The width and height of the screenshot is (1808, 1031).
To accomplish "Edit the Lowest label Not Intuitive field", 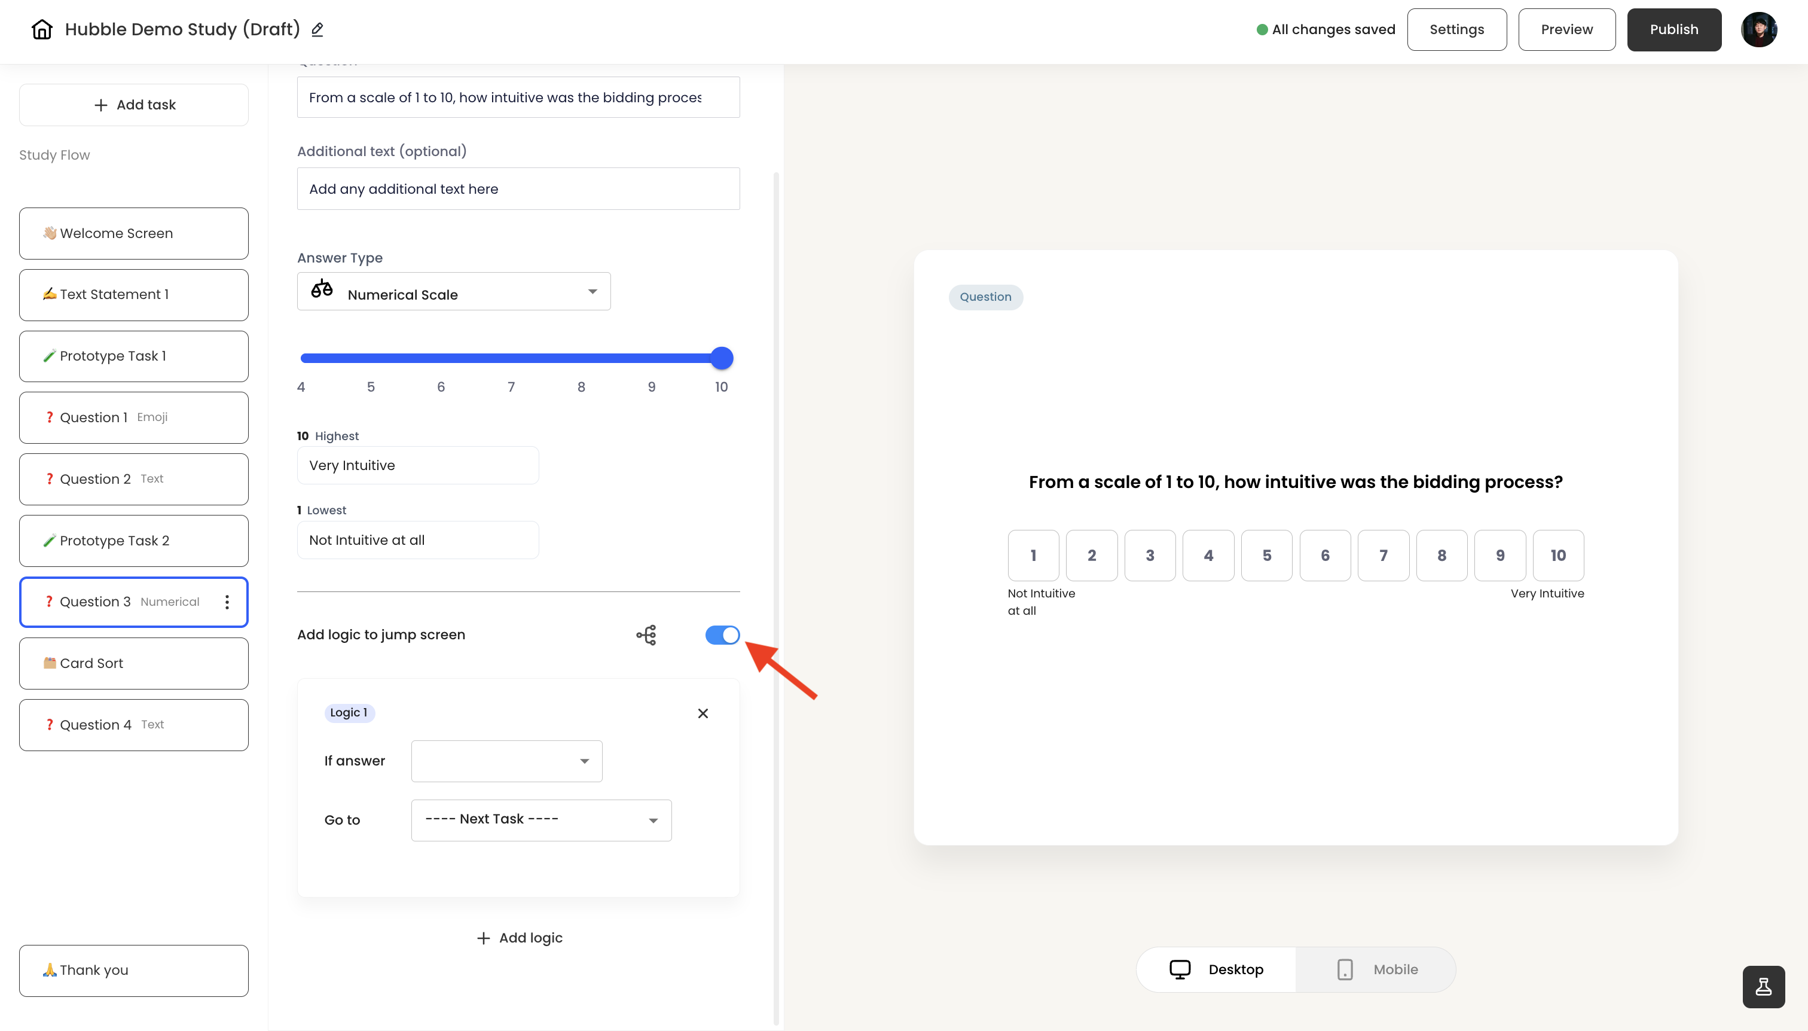I will point(418,540).
